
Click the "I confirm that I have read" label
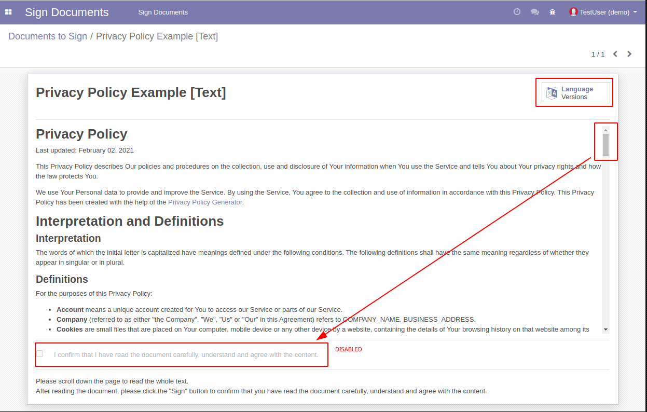[186, 355]
